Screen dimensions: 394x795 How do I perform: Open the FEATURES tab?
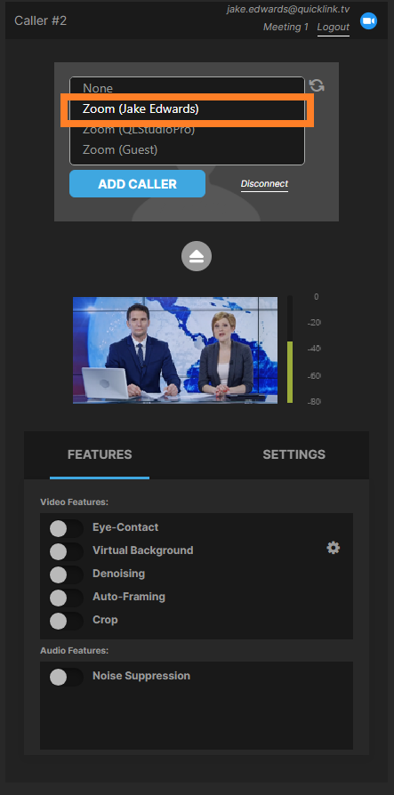tap(100, 454)
